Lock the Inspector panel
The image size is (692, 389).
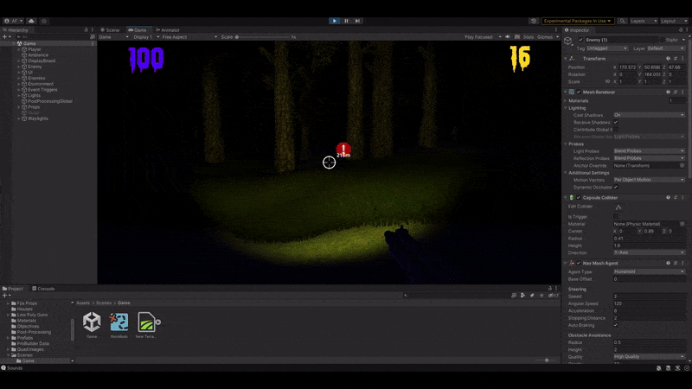[x=681, y=30]
